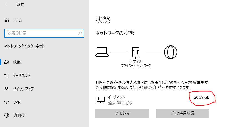
Task: Open プロキシ settings page
Action: pyautogui.click(x=19, y=115)
